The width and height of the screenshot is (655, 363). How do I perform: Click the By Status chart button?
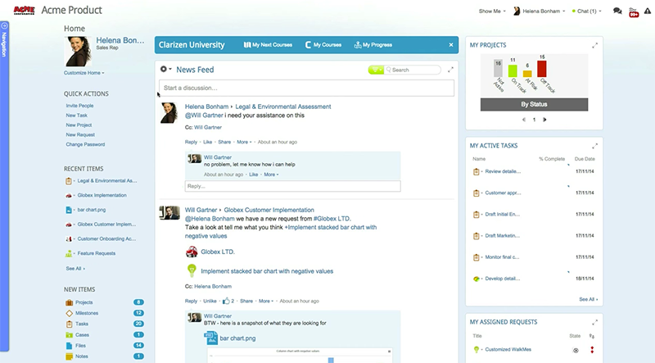(534, 105)
